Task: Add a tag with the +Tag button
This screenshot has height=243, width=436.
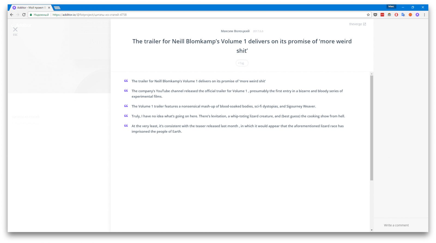Action: (x=242, y=63)
